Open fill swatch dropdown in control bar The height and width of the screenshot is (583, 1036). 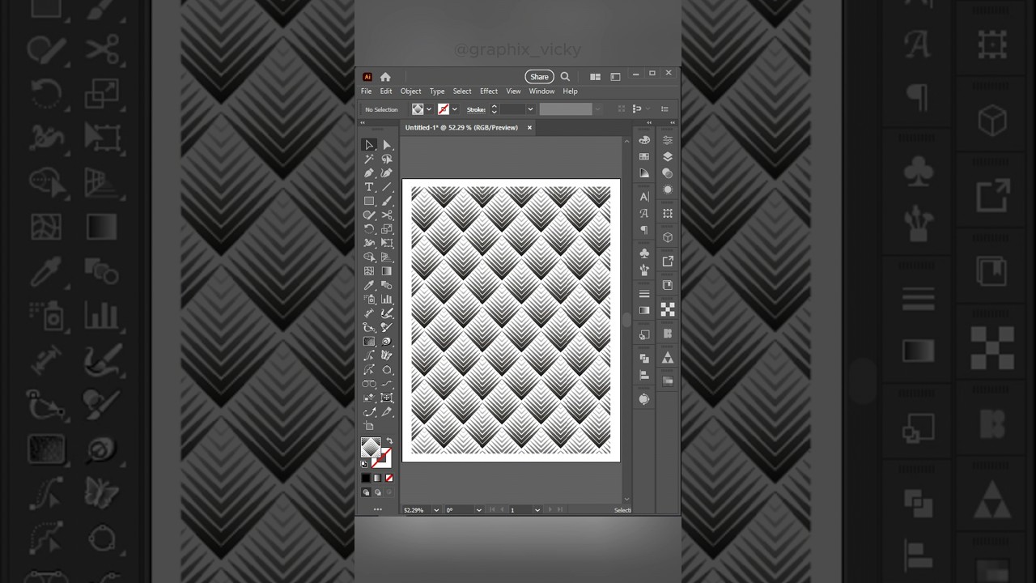429,109
